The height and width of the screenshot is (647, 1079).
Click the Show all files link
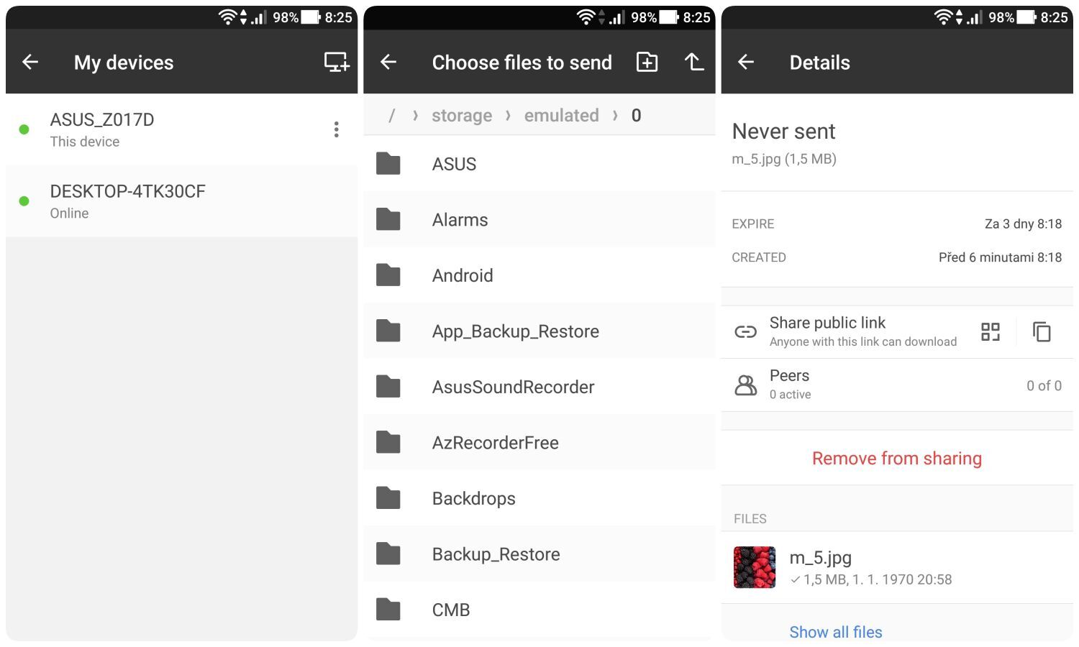835,632
